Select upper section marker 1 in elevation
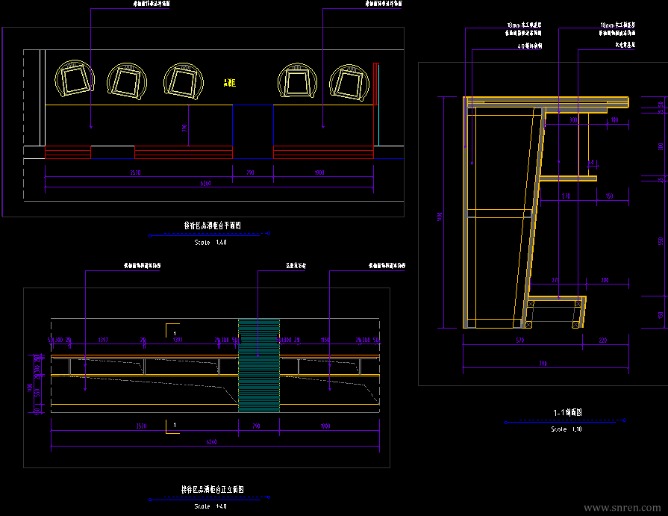 tap(174, 333)
